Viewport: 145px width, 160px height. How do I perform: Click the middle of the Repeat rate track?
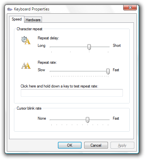[x=80, y=71]
